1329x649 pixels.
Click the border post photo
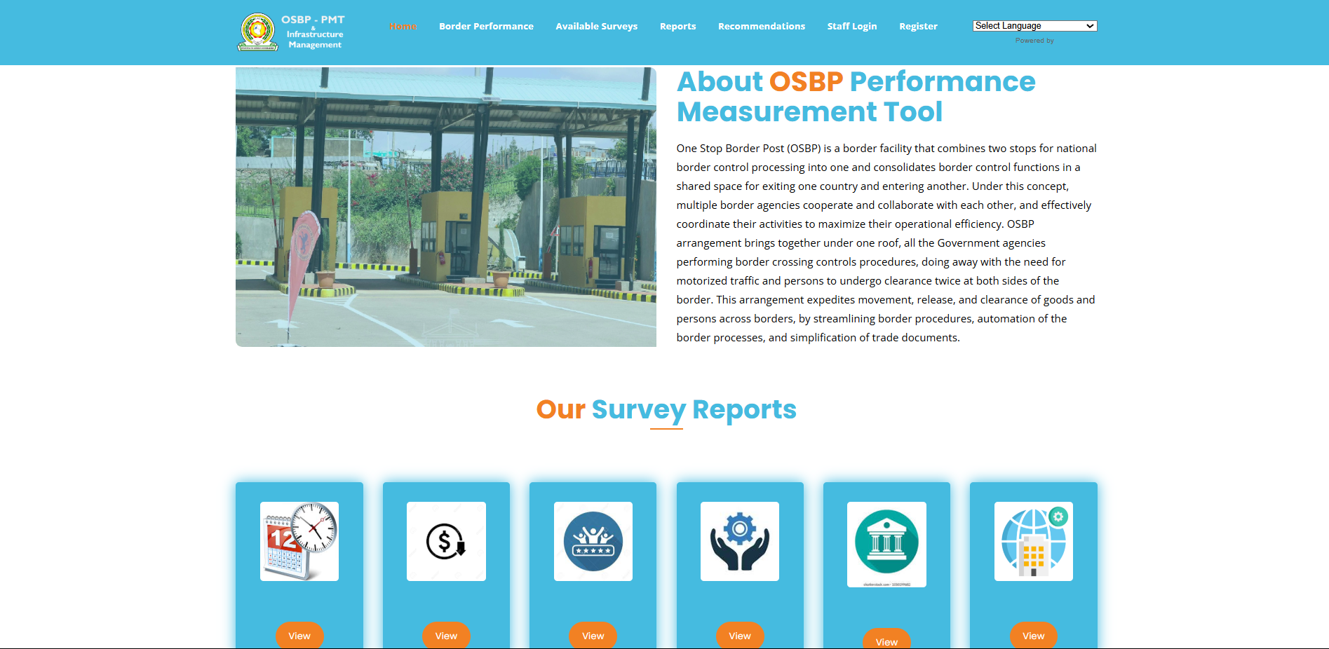tap(445, 207)
